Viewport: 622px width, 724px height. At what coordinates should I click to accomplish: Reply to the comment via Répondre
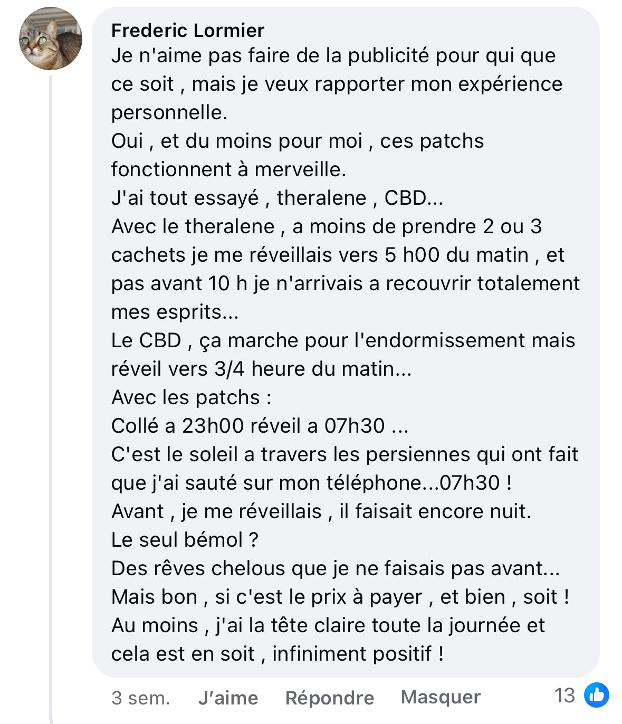tap(329, 698)
